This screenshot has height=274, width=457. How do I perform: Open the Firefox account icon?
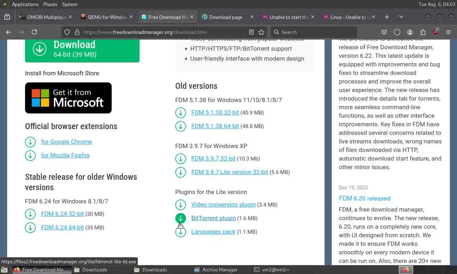point(410,32)
